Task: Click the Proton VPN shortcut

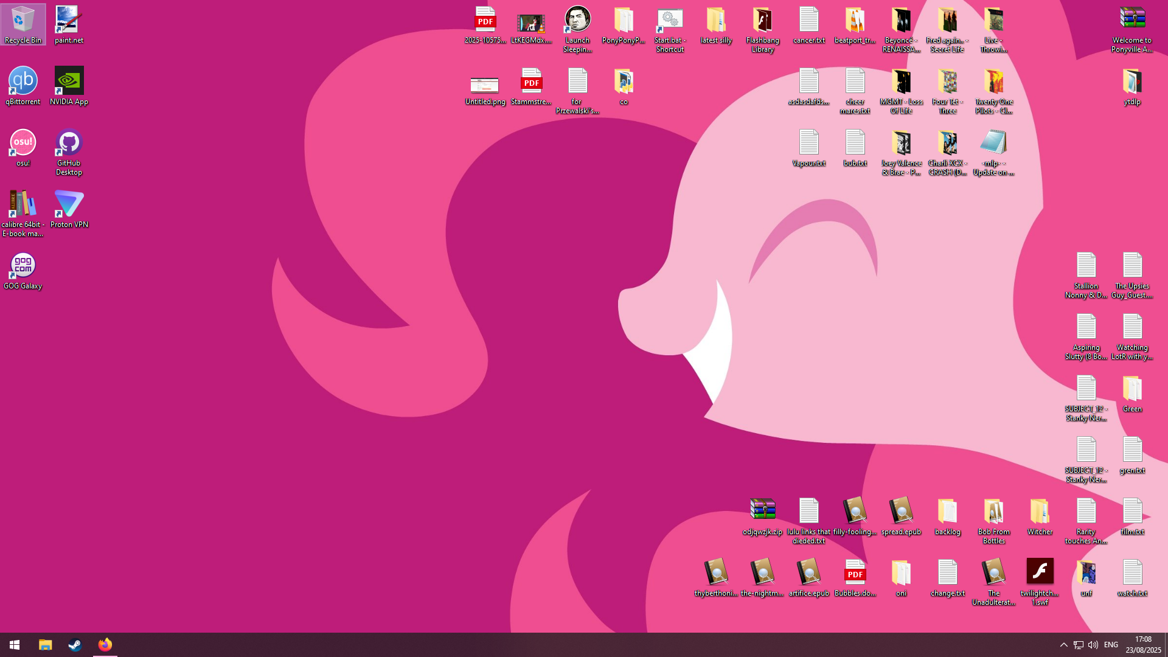Action: (69, 207)
